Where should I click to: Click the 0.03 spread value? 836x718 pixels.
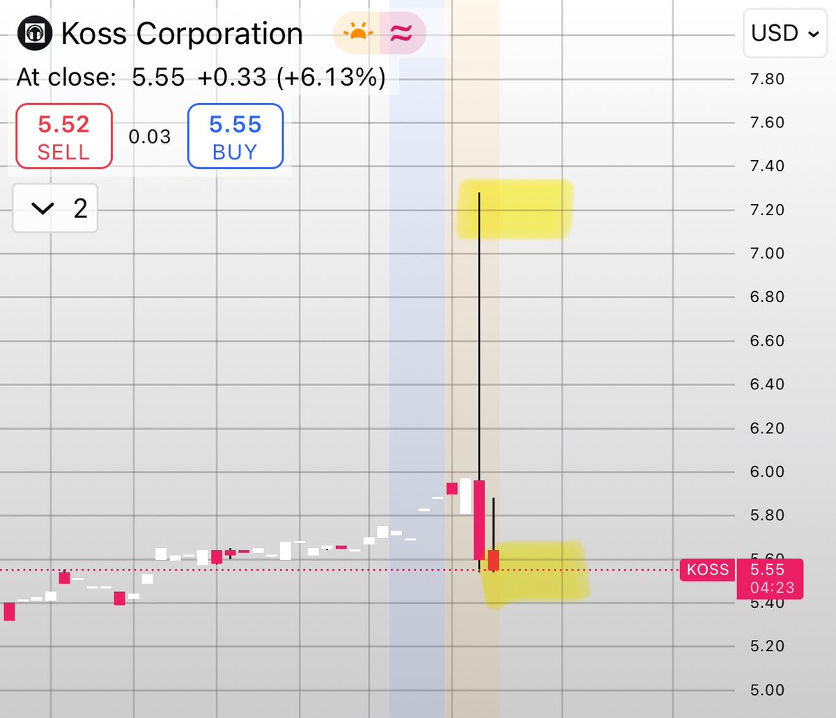pyautogui.click(x=150, y=136)
